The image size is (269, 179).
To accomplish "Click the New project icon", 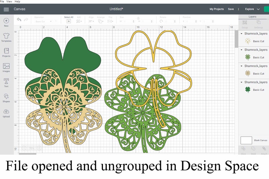I will [6, 21].
